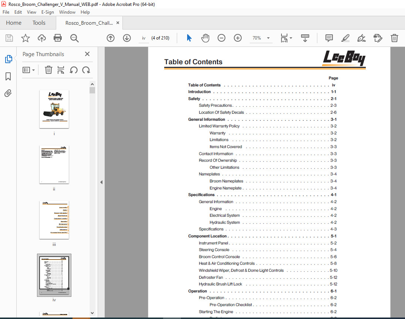Click the Operation 6-1 contents entry
The width and height of the screenshot is (405, 319).
[262, 291]
